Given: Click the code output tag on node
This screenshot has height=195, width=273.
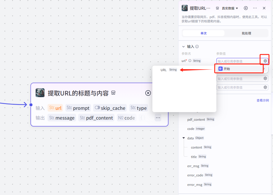Looking at the screenshot, I should (x=127, y=118).
